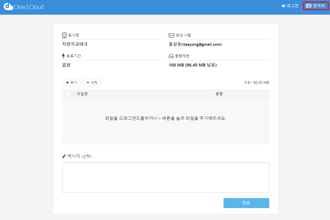Open the 한국어 language dropdown

click(316, 6)
